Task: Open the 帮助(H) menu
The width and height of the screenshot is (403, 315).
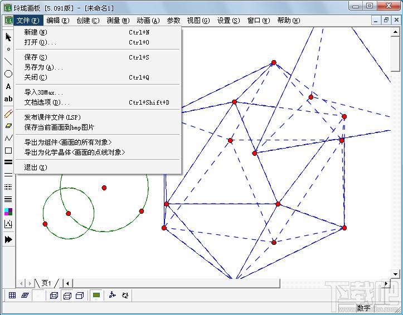Action: (x=289, y=21)
